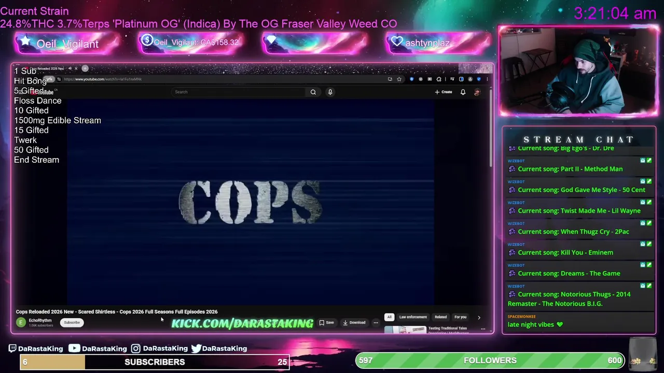This screenshot has width=664, height=373.
Task: Activate voice search microphone icon
Action: 330,92
